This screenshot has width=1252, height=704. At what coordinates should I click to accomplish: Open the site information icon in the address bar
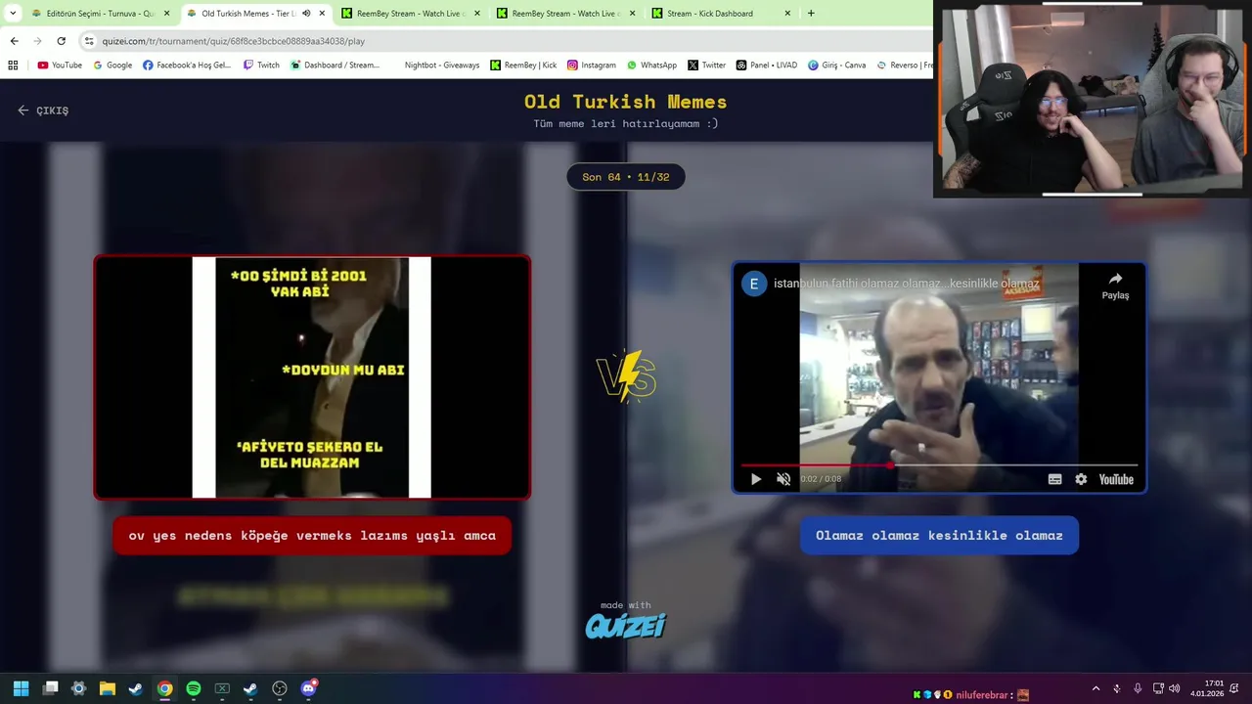(89, 41)
